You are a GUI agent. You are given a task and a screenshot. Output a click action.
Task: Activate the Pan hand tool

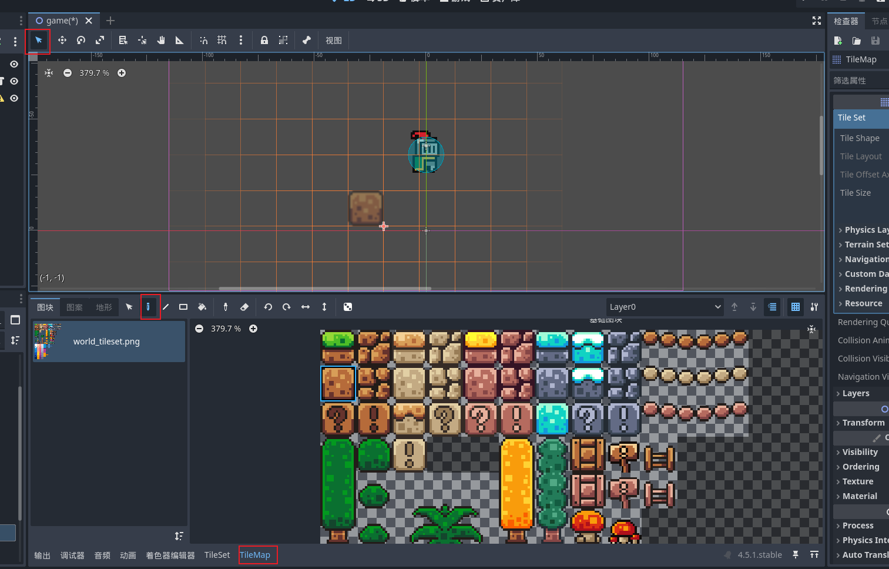click(x=161, y=41)
